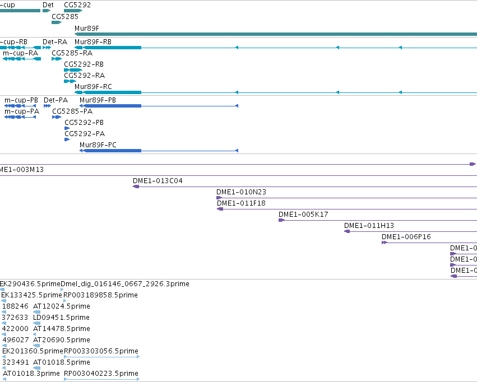Viewport: 477px width, 382px height.
Task: Click the thick exon of Mur89F-RB transcript
Action: click(x=112, y=48)
